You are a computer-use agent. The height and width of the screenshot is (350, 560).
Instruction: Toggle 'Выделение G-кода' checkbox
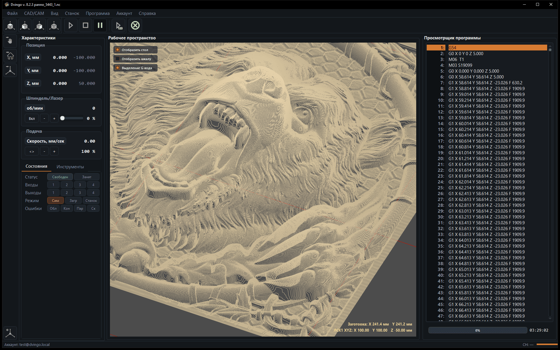[x=118, y=68]
